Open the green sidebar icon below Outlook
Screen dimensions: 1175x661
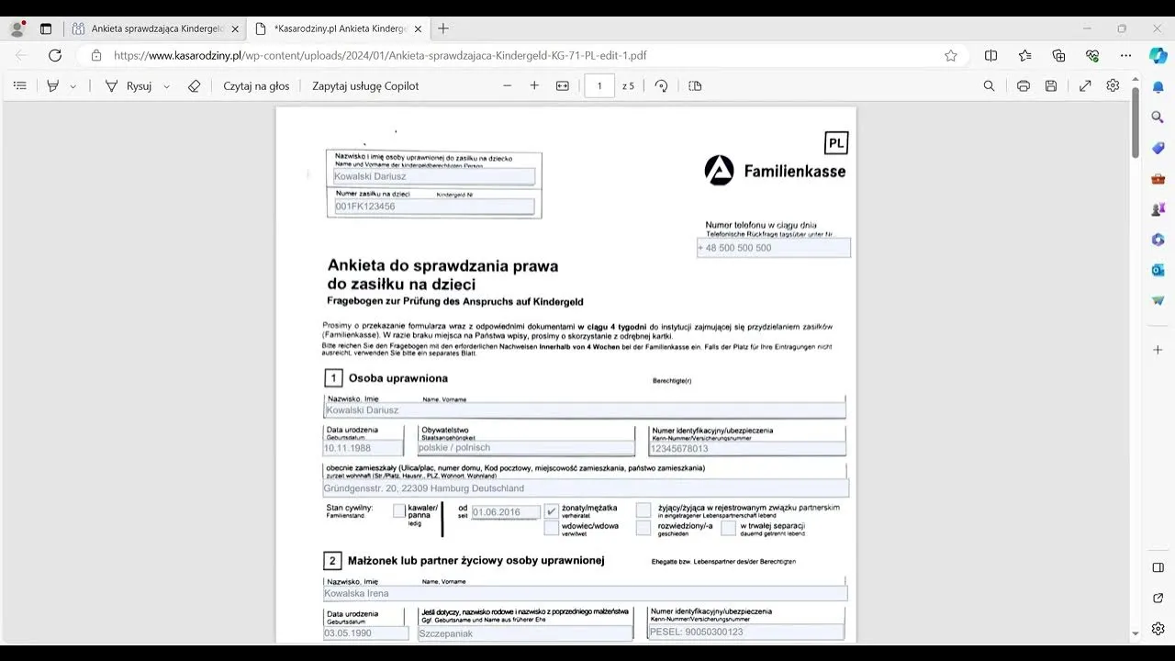[1158, 301]
